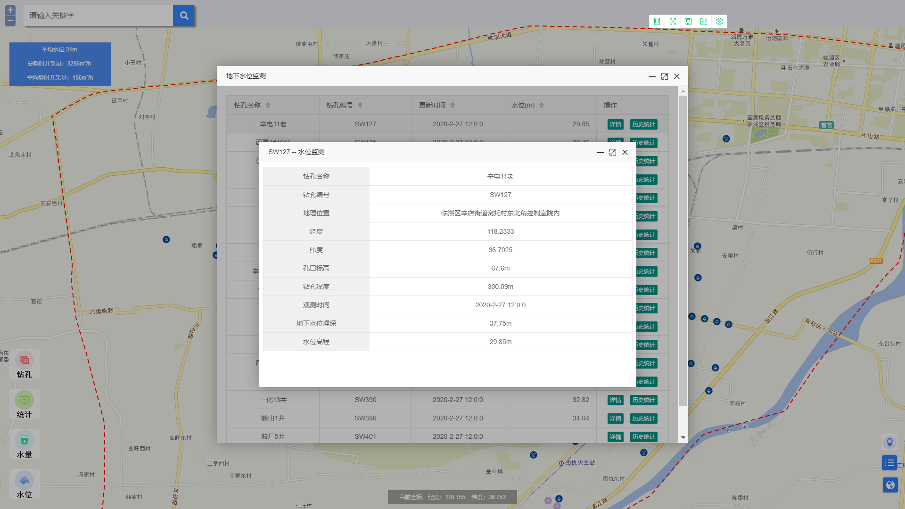
Task: Click the table's vertical scrollbar
Action: click(x=683, y=250)
